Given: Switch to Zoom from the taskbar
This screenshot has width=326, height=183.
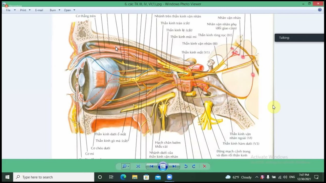Looking at the screenshot, I should [x=169, y=177].
